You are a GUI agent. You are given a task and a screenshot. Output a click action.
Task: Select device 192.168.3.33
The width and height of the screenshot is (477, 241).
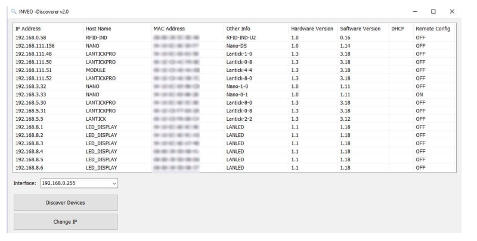coord(234,95)
